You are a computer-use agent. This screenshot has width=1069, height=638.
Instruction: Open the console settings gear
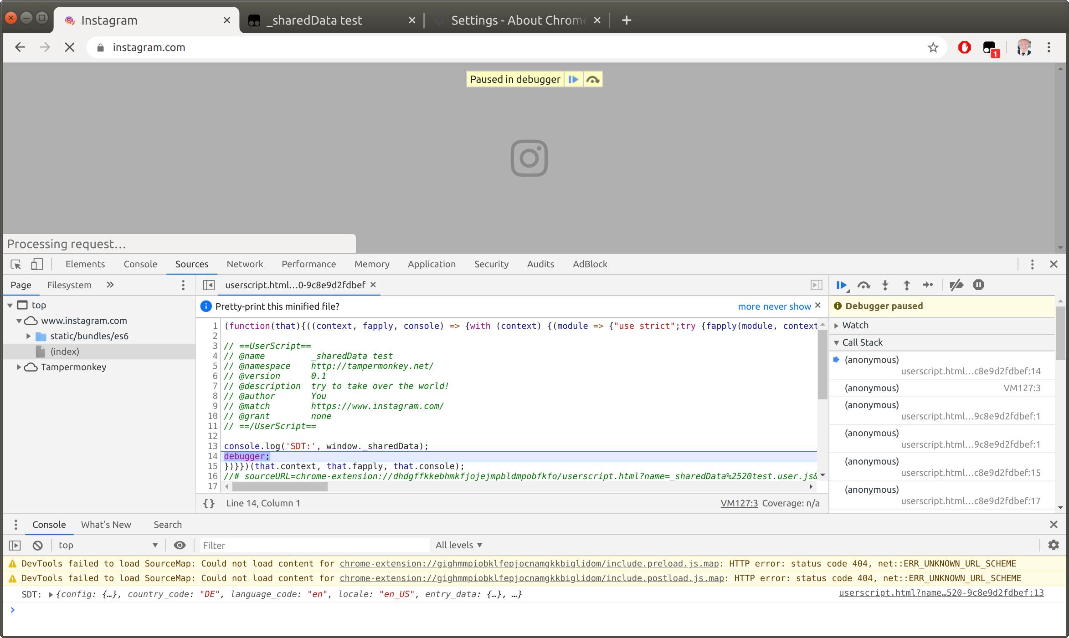tap(1053, 545)
